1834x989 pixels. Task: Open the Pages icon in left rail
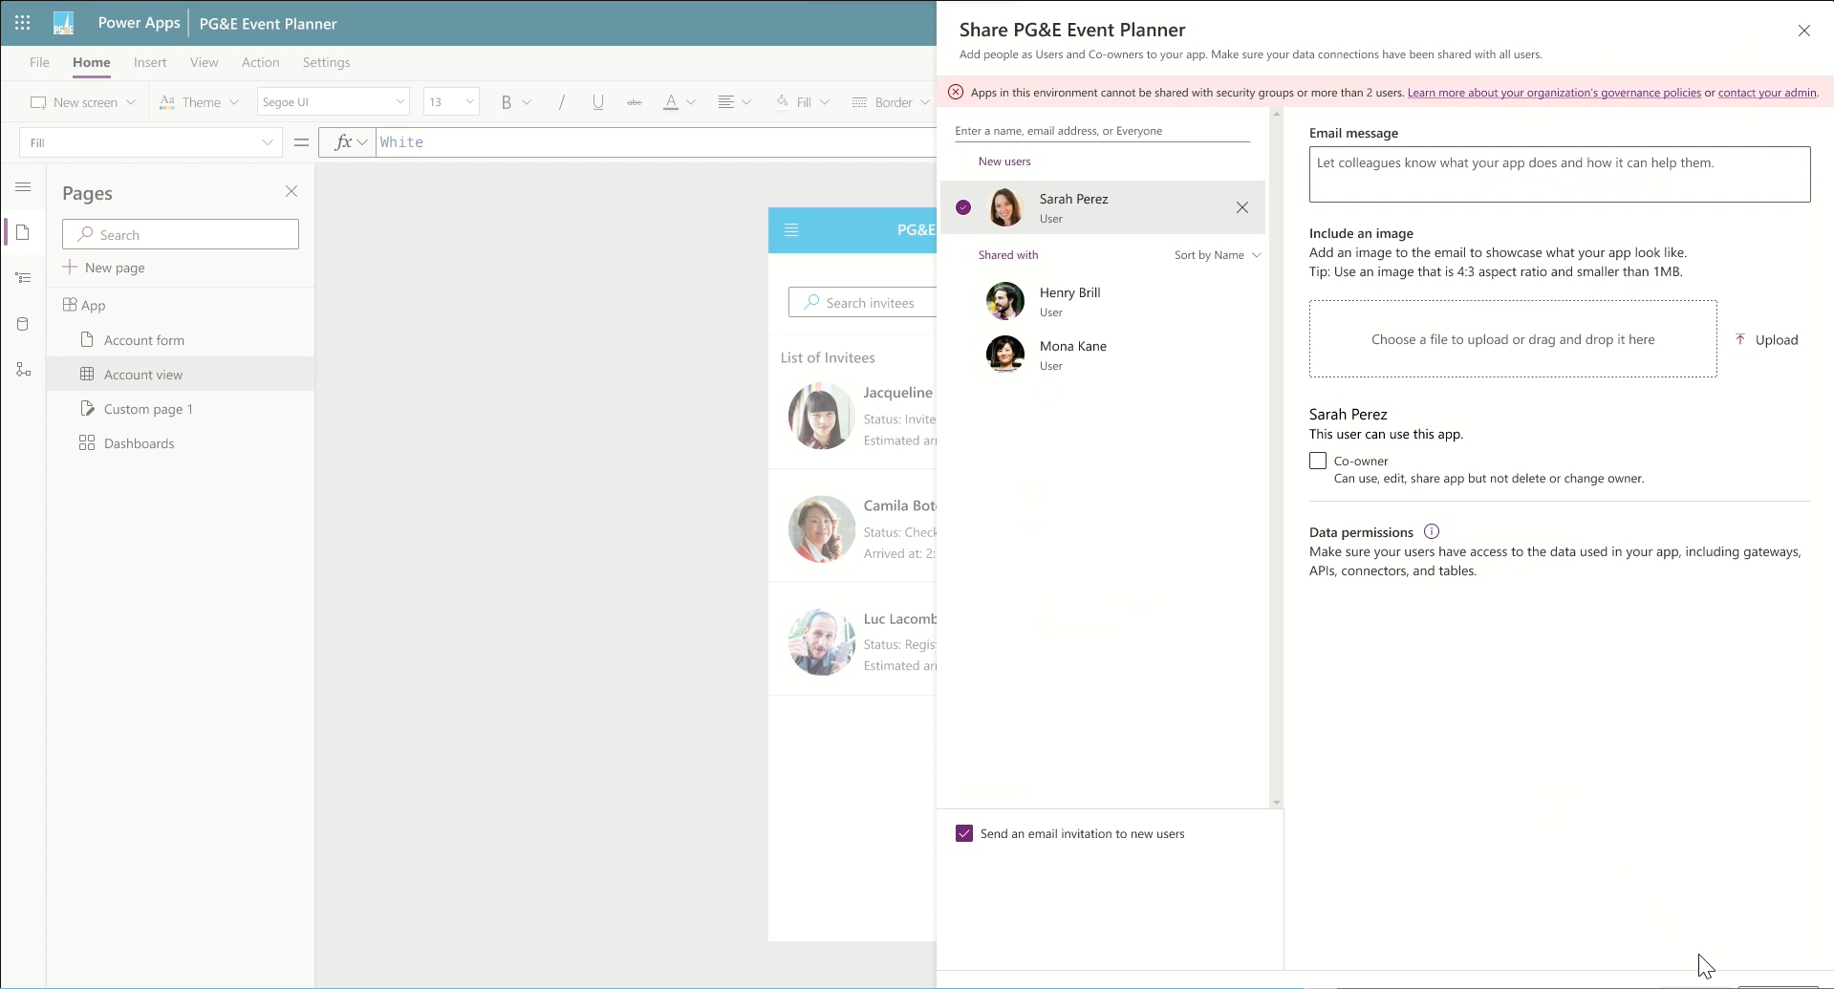coord(23,233)
